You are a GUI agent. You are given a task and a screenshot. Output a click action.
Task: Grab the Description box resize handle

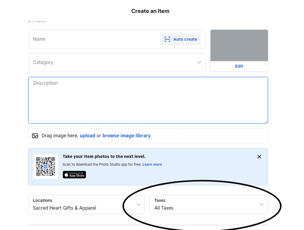(266, 122)
